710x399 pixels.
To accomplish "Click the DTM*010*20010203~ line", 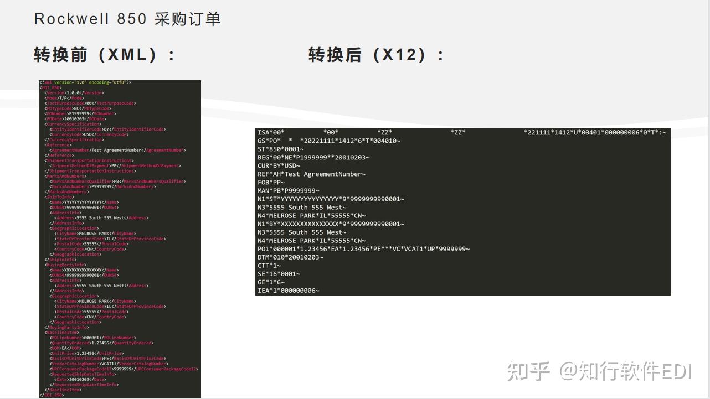I will (290, 257).
